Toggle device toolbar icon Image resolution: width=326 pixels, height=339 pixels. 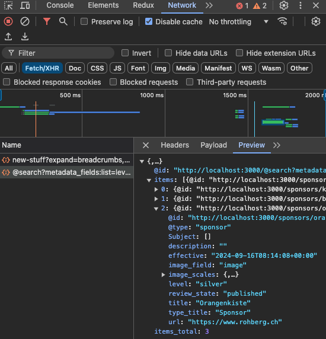click(25, 5)
